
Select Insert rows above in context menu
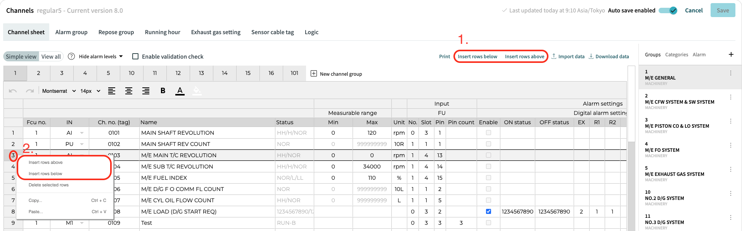pyautogui.click(x=45, y=162)
